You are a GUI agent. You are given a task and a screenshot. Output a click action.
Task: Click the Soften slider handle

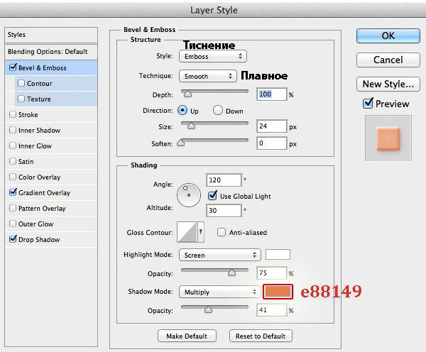[x=180, y=143]
